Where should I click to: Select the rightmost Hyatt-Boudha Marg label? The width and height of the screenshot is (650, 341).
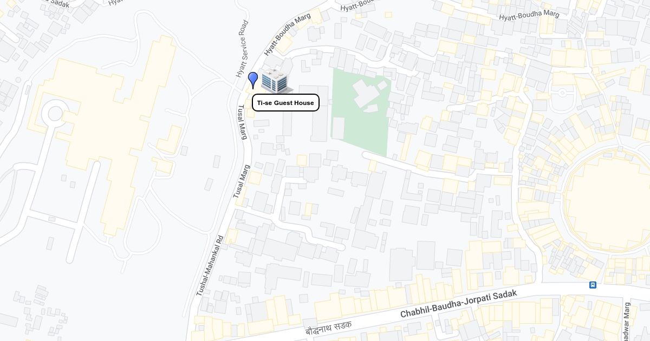click(529, 15)
